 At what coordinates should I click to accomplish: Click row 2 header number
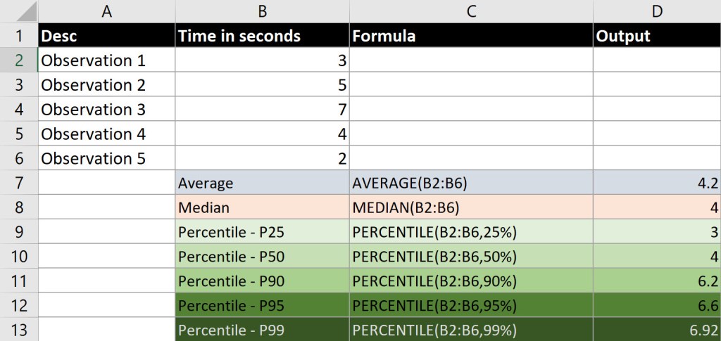point(19,60)
